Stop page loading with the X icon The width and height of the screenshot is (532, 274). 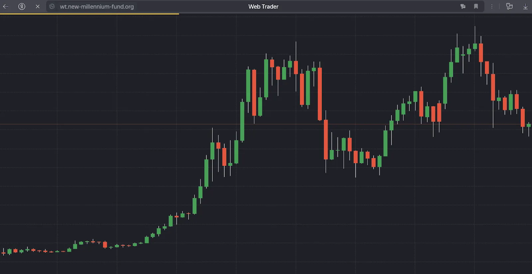38,6
